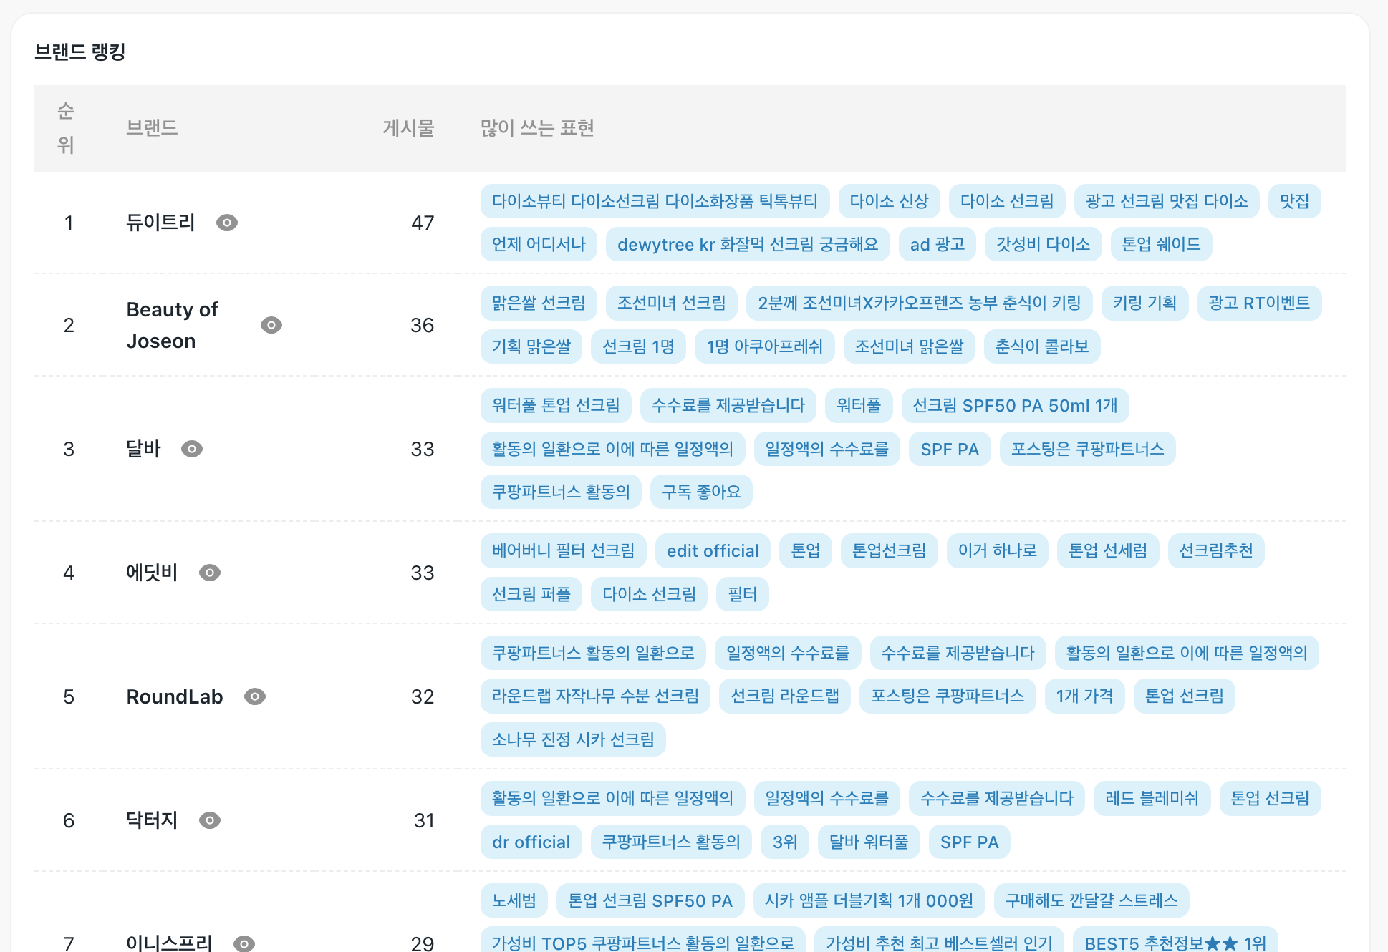Screen dimensions: 1388x952
Task: Click the 노세범 tag
Action: pos(514,900)
